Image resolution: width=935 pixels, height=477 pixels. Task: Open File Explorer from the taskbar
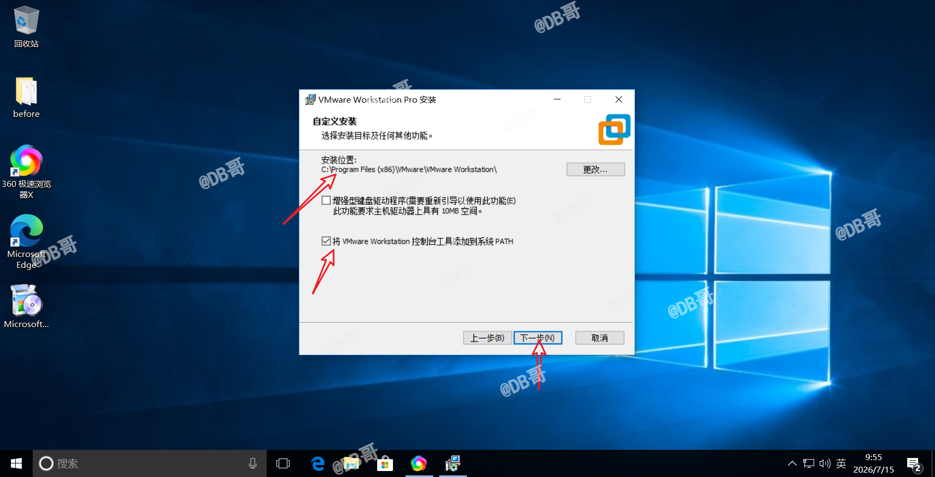[x=352, y=463]
